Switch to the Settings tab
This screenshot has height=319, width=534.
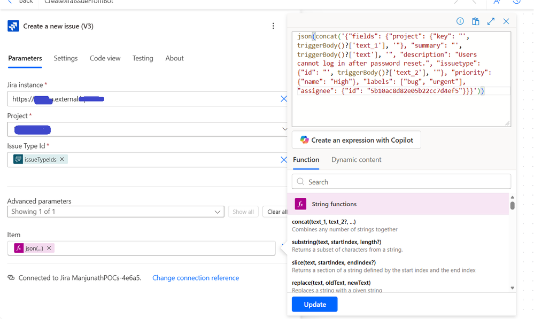[x=66, y=58]
